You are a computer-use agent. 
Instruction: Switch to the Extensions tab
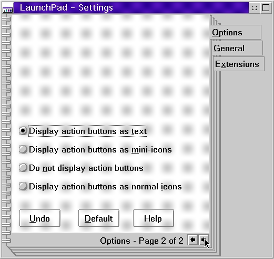click(239, 64)
